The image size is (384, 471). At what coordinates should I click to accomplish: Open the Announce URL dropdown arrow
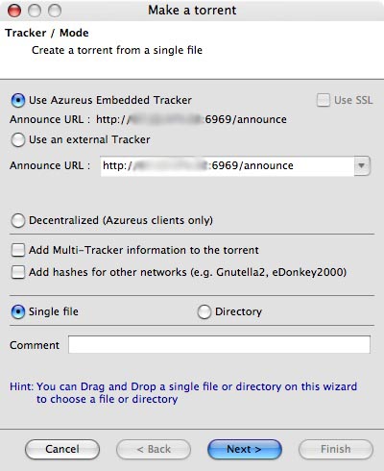(362, 165)
